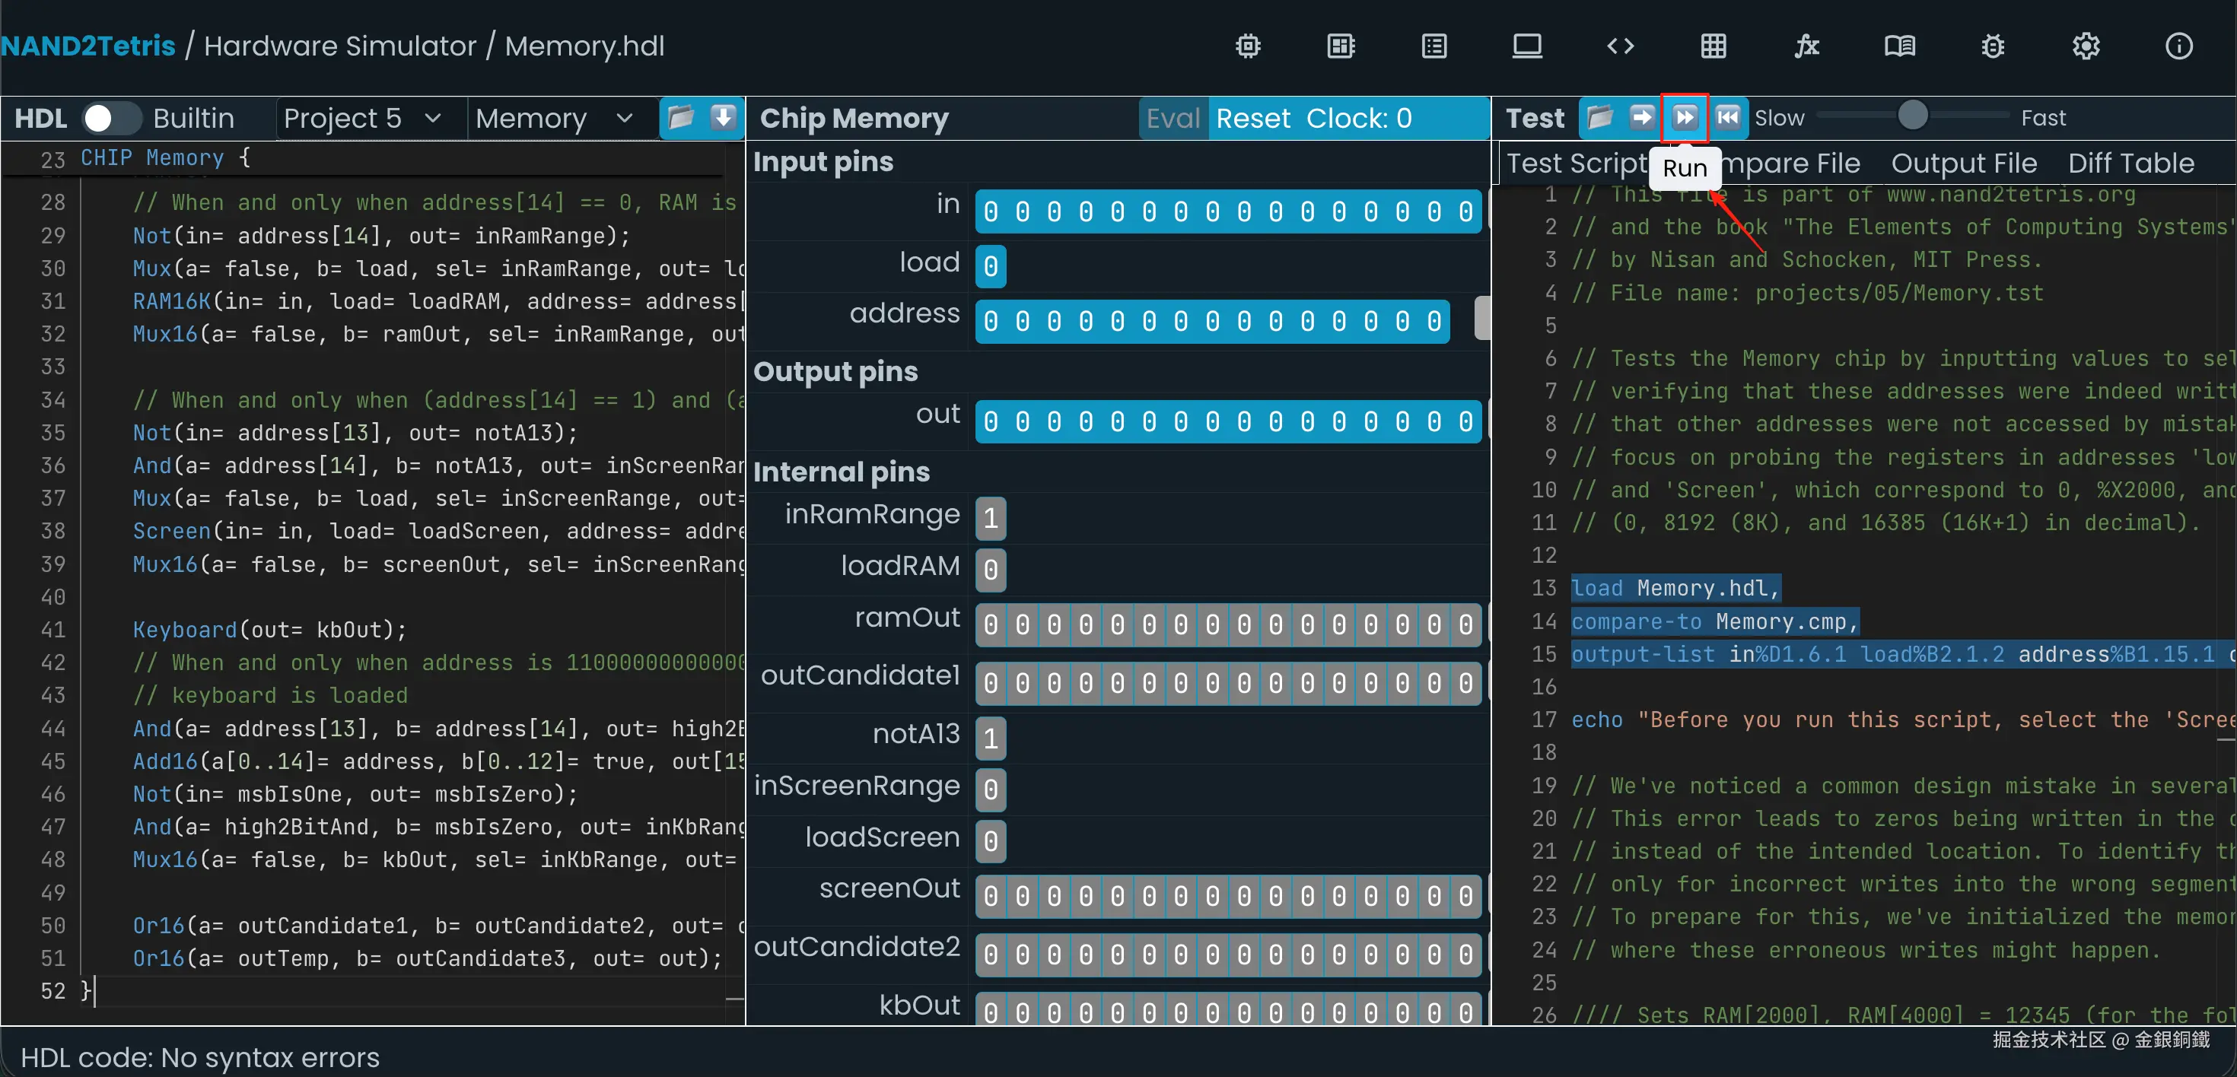This screenshot has width=2237, height=1077.
Task: Step test script with single arrow button
Action: coord(1641,117)
